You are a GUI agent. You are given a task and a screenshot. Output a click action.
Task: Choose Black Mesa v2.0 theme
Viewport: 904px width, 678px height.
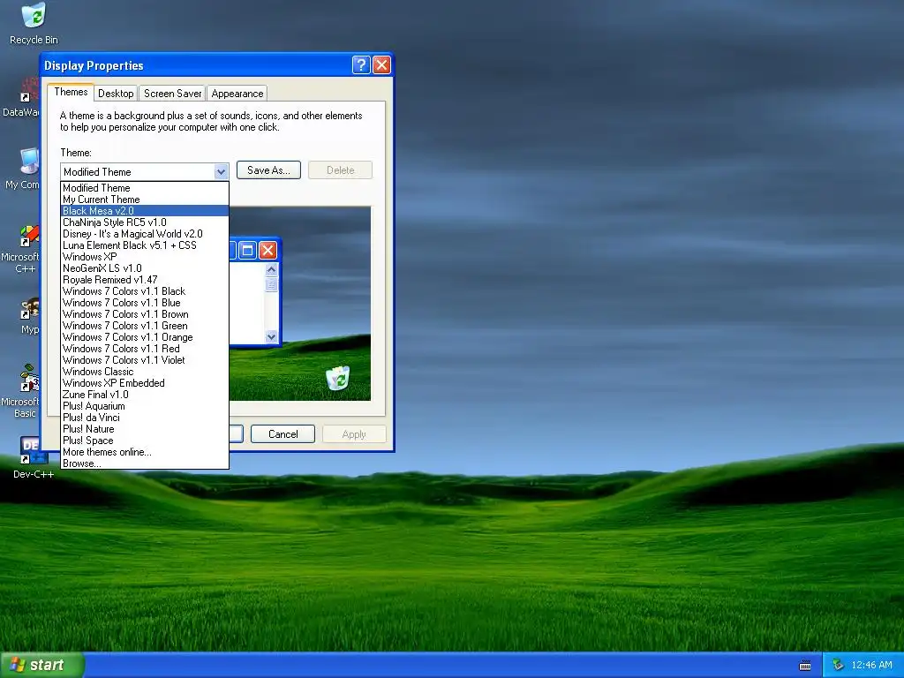tap(145, 211)
